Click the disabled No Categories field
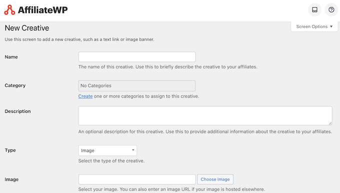Viewport: 340px width, 193px height. coord(137,86)
